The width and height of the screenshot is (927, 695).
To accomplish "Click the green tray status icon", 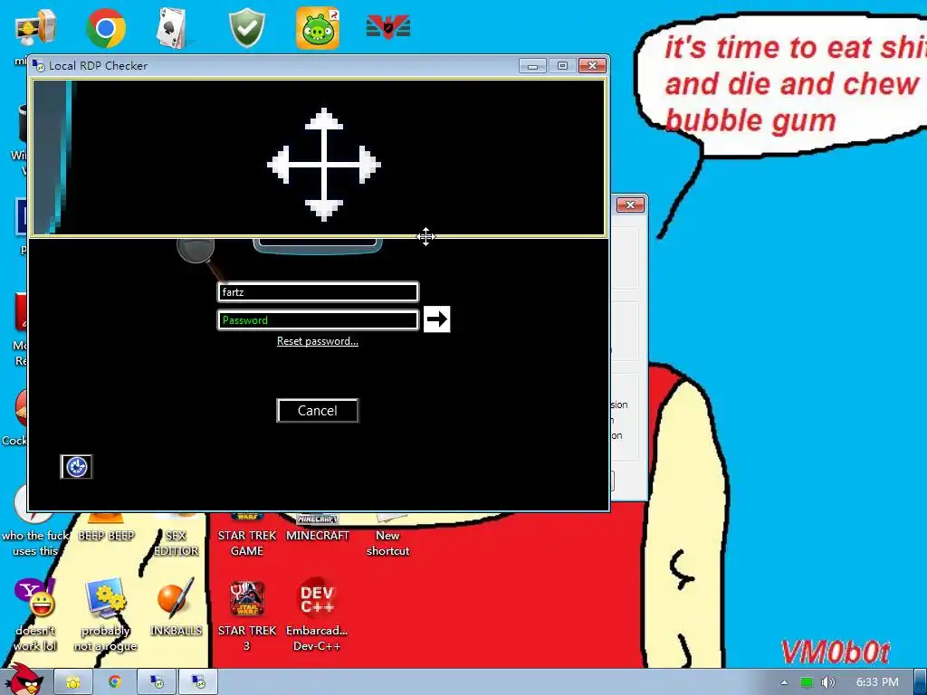I will [x=807, y=682].
